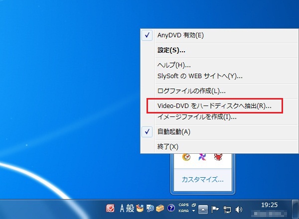Click the IME conversion mode '般' indicator

point(130,209)
